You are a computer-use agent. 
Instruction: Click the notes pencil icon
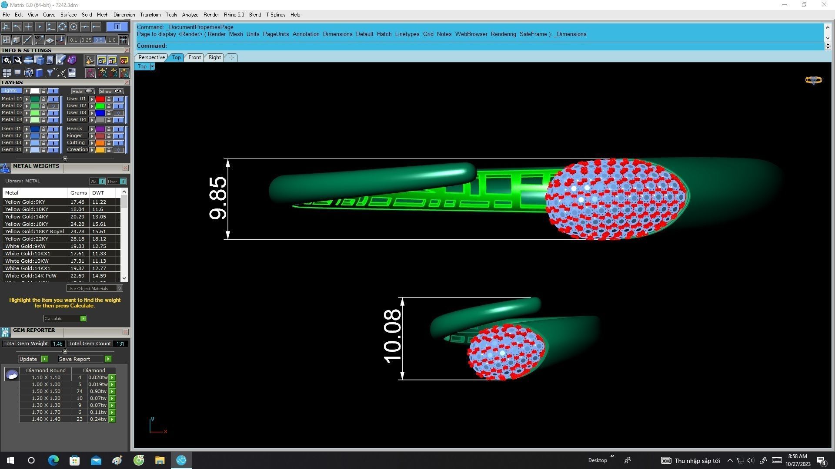[61, 60]
